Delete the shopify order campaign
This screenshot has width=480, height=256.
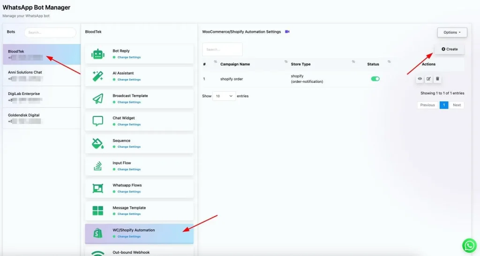(x=437, y=79)
